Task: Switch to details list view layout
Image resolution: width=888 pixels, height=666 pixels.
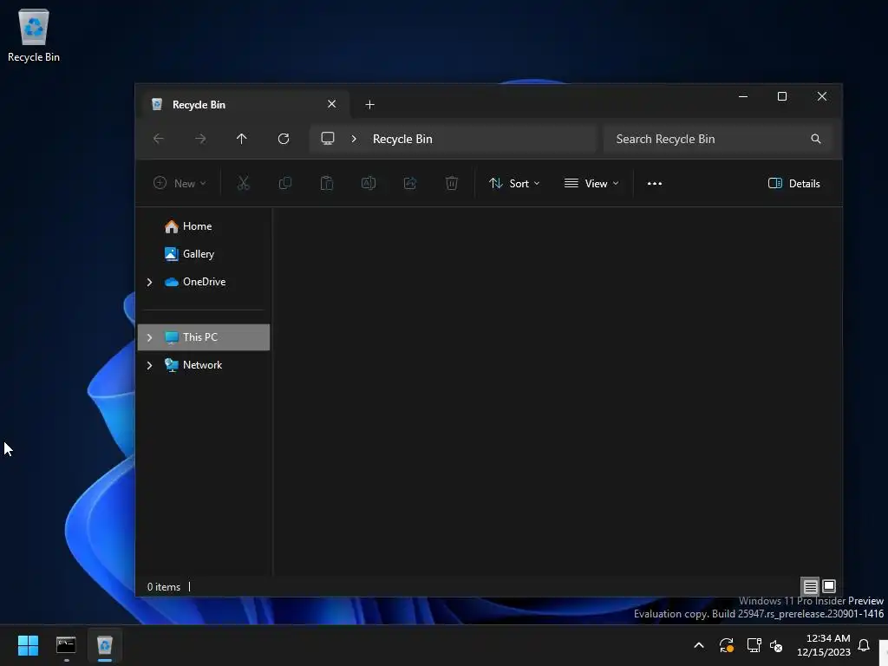Action: [x=811, y=587]
